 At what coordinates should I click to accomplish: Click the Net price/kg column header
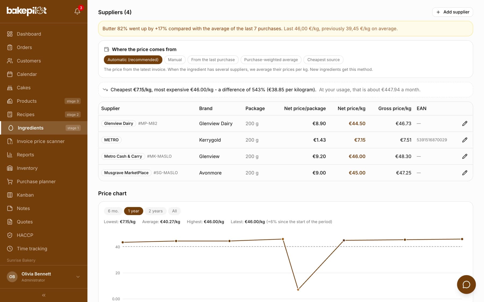click(x=351, y=108)
